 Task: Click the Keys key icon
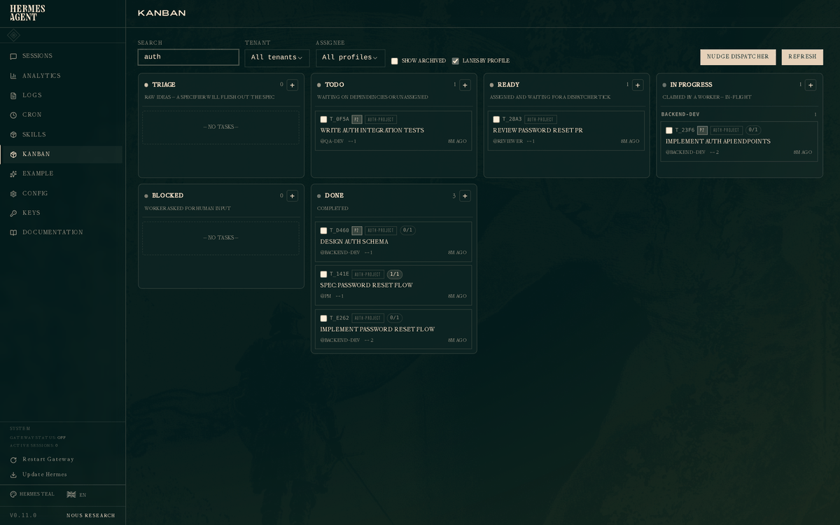pyautogui.click(x=13, y=213)
